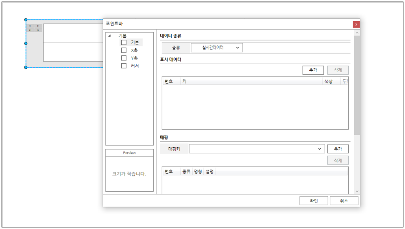Enable the Y축 checkbox

tap(124, 58)
